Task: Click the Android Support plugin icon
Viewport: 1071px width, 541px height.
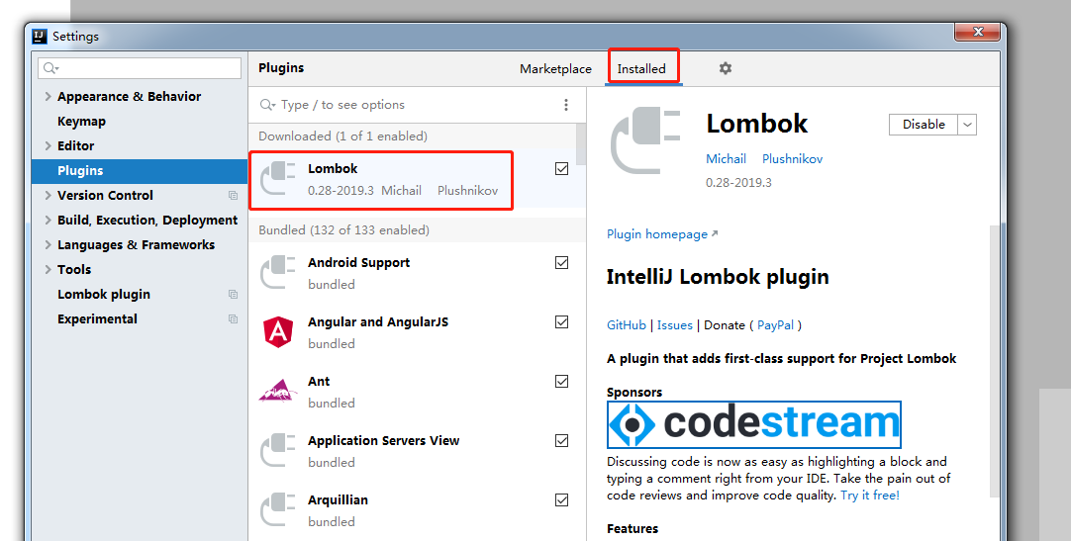Action: pos(278,273)
